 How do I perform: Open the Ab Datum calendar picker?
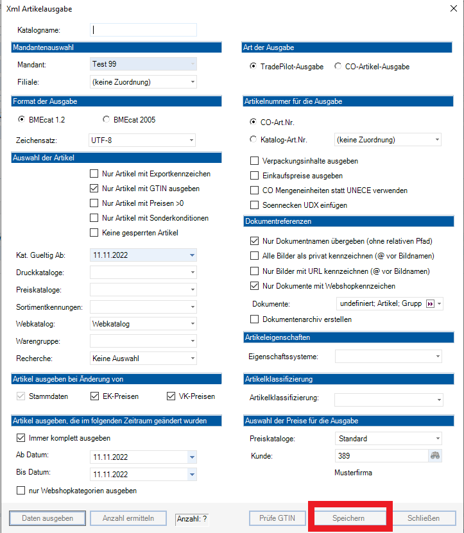point(191,457)
